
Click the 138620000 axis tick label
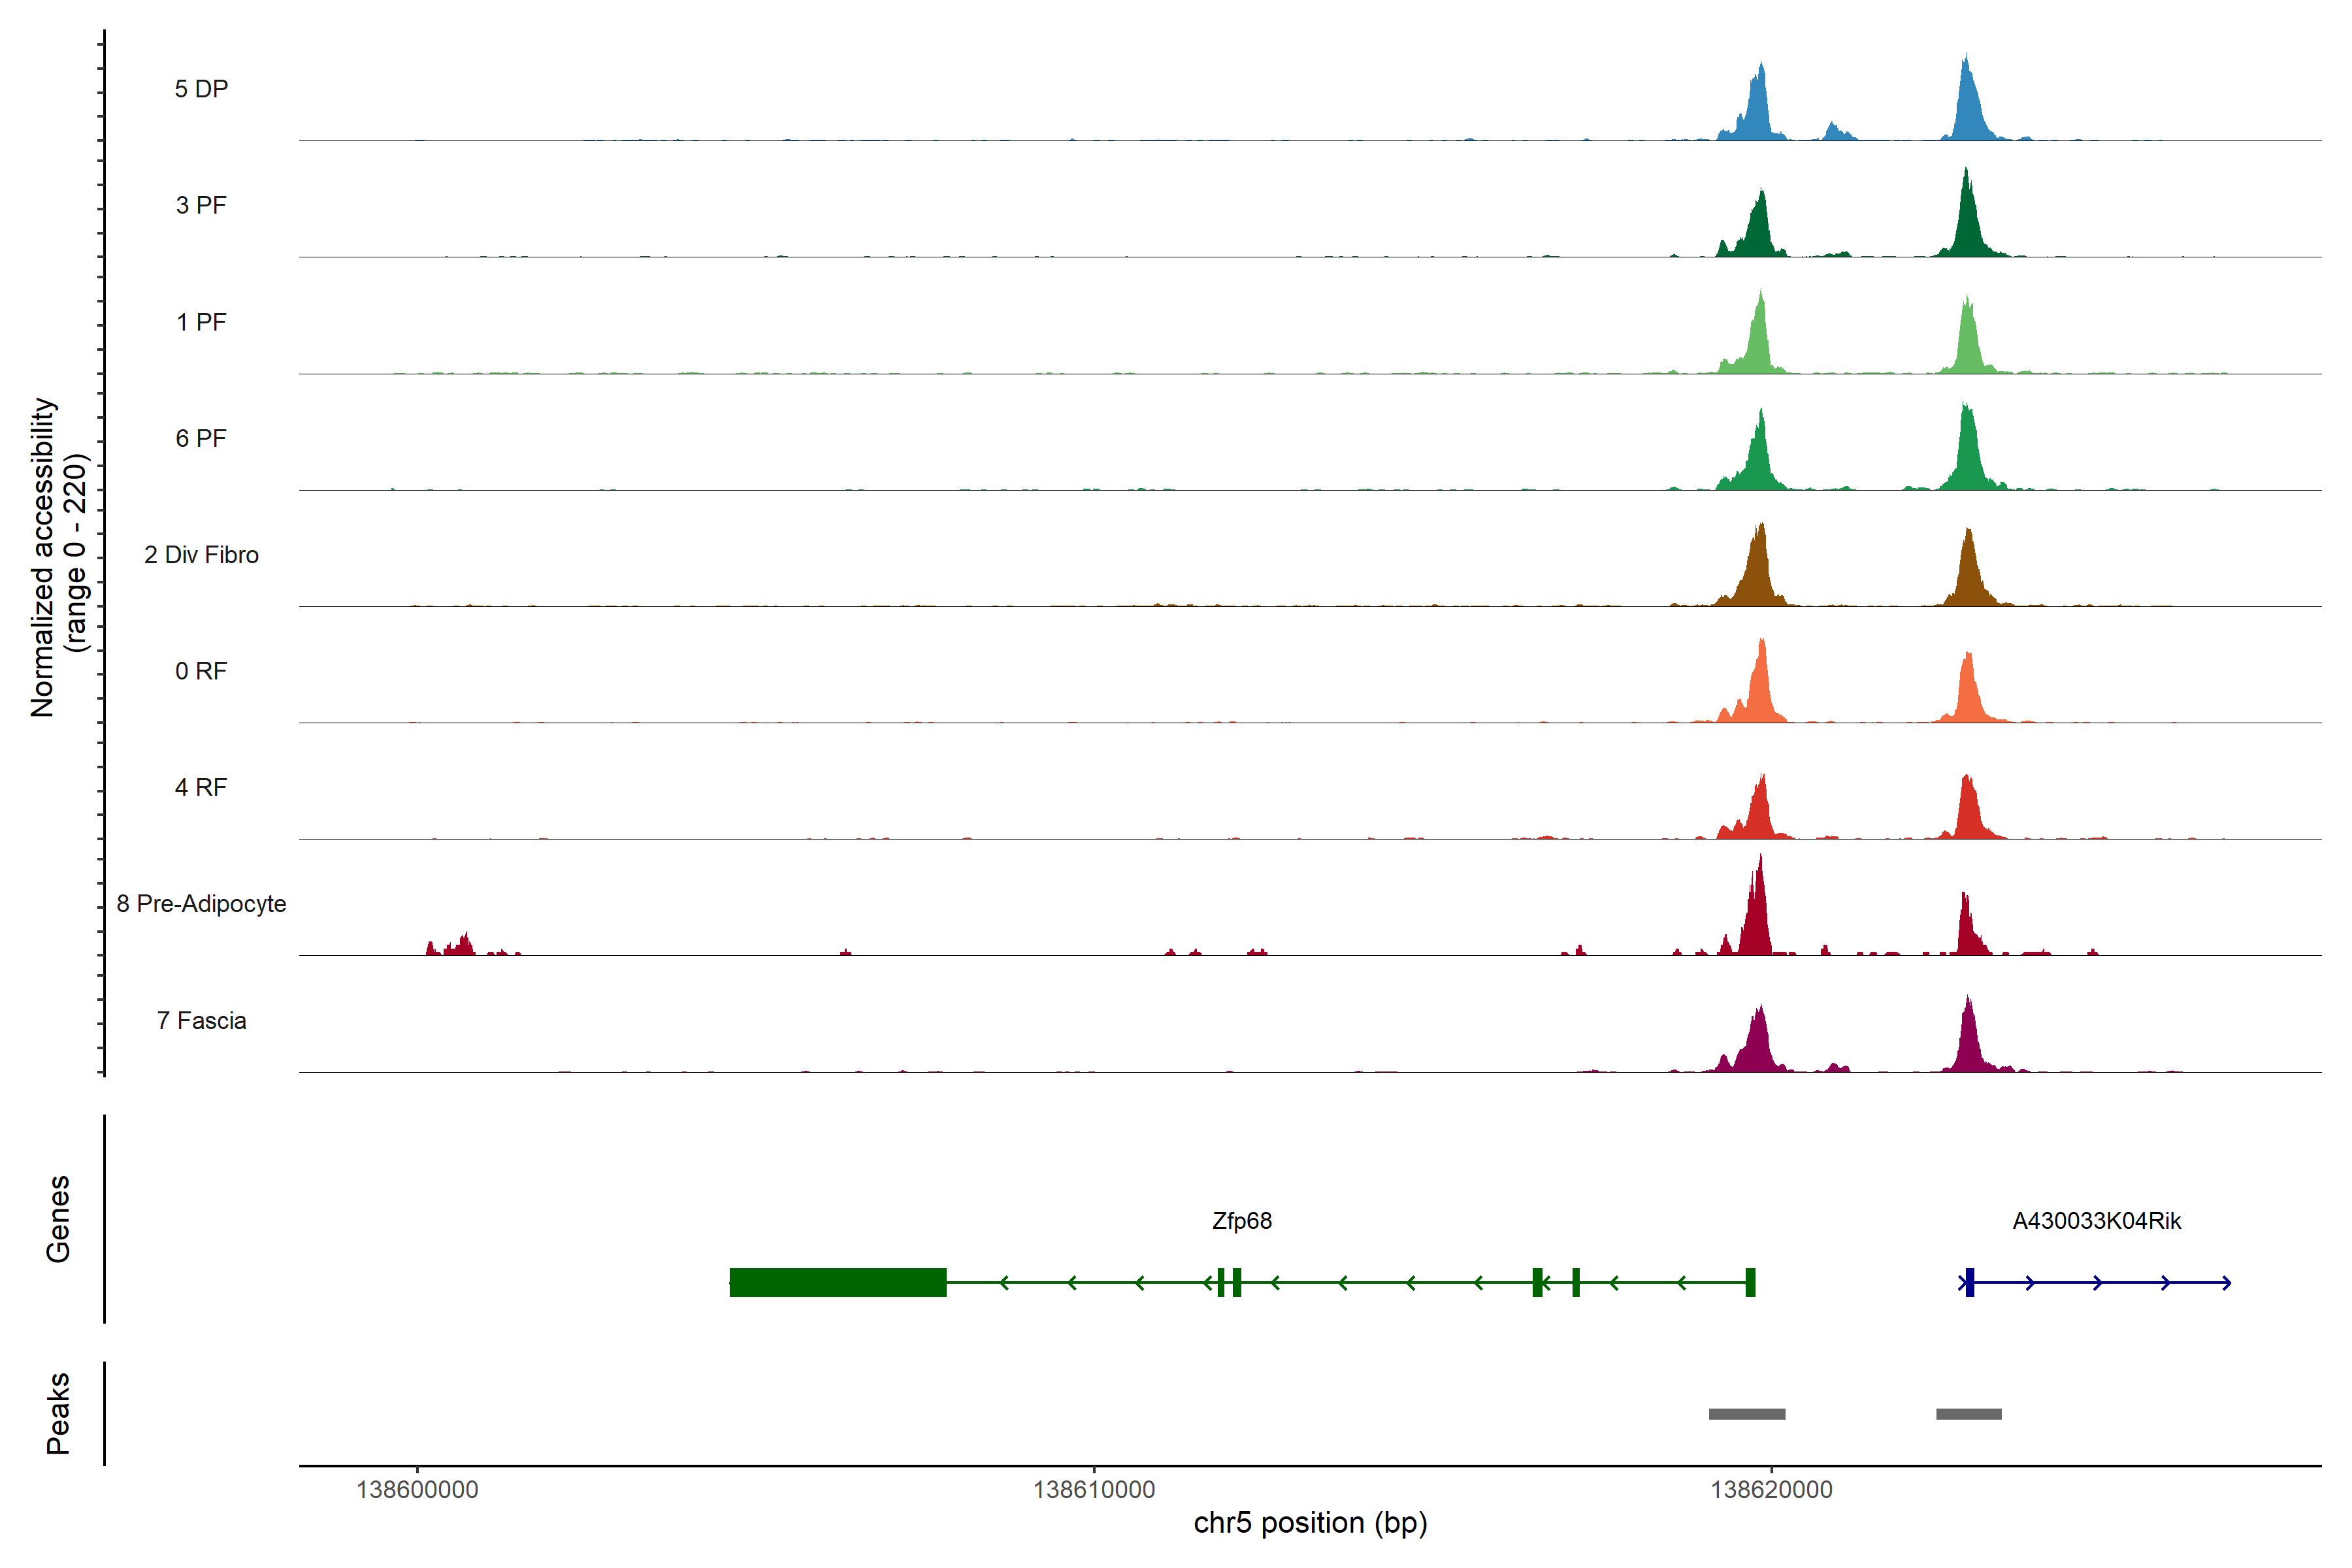1771,1490
